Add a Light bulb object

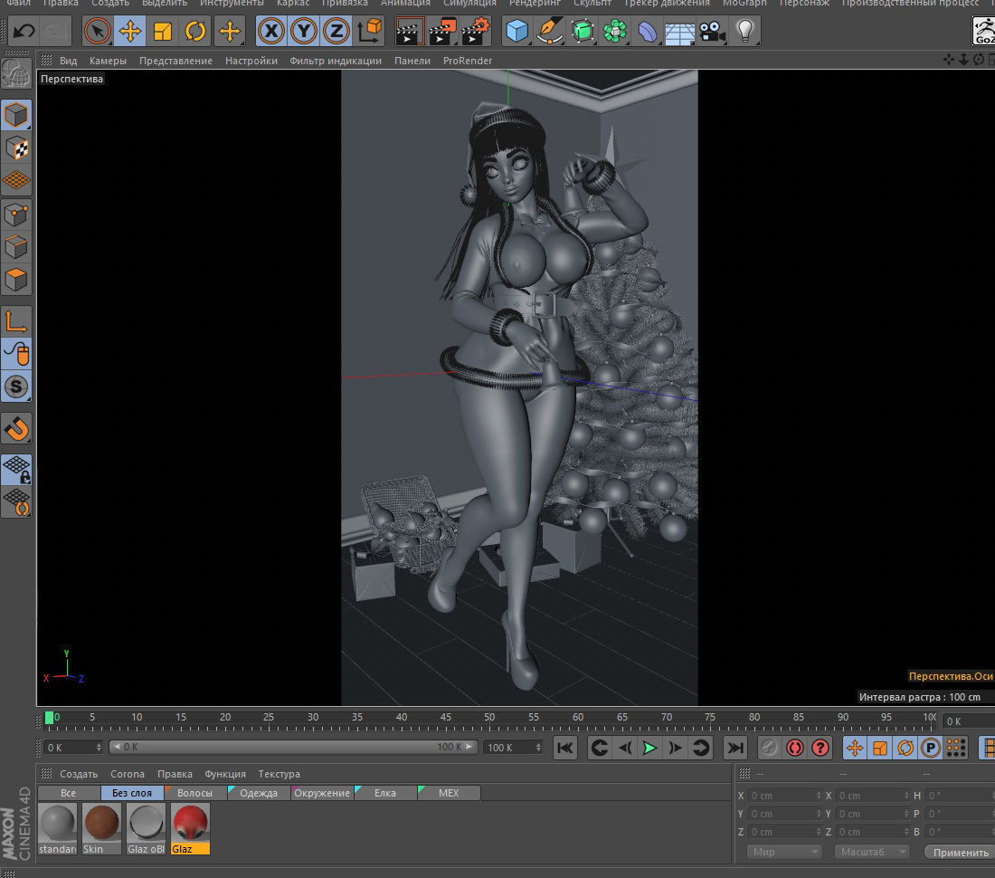745,31
